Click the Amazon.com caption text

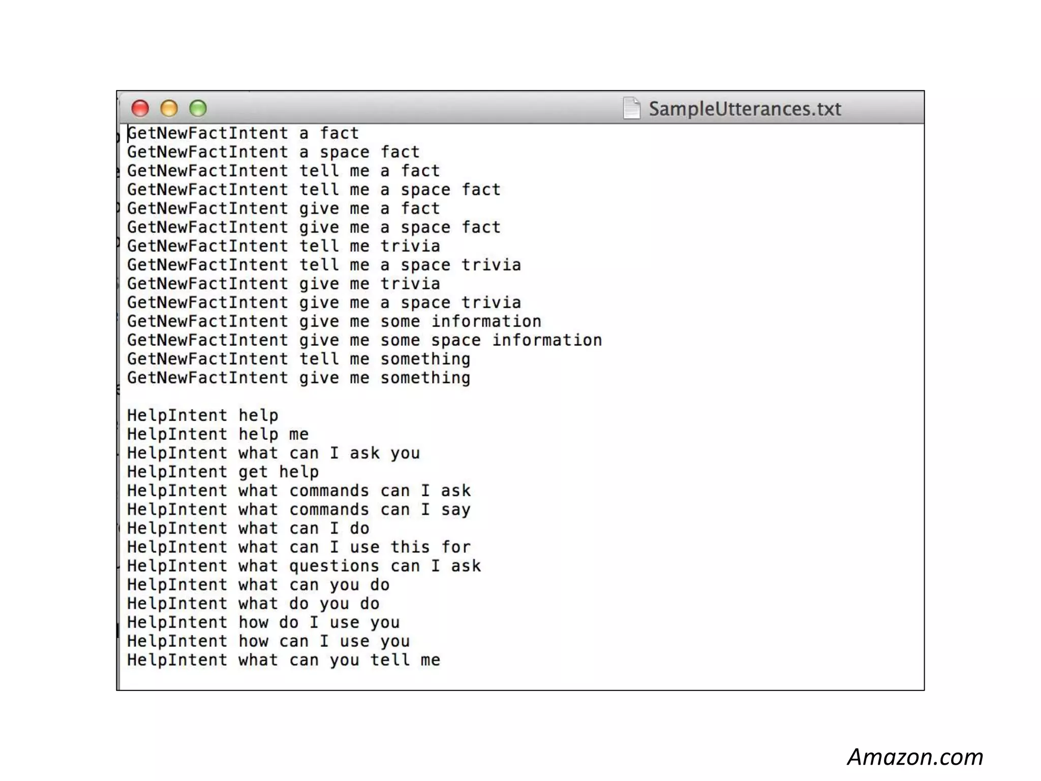(915, 757)
